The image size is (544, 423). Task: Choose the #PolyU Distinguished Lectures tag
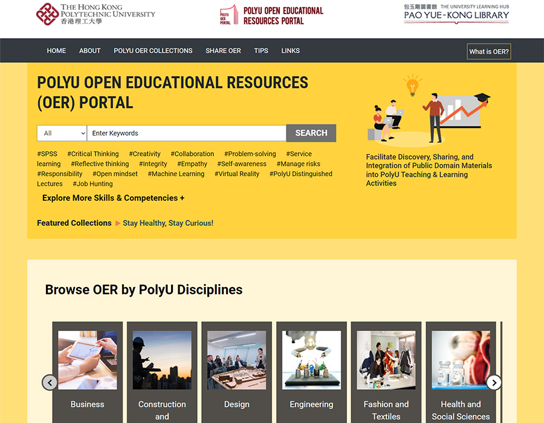point(301,174)
